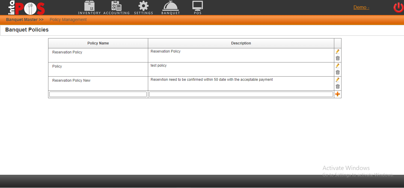Edit the Reservation Policy row
404x188 pixels.
point(338,52)
